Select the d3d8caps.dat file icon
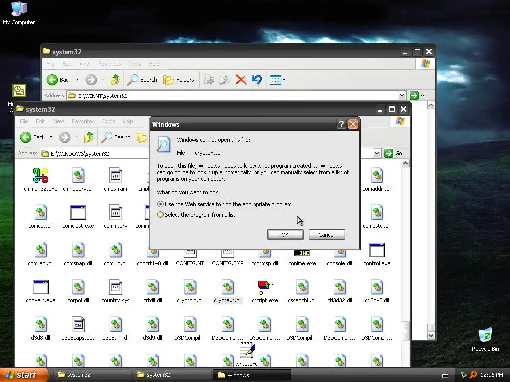This screenshot has width=510, height=382. (78, 325)
